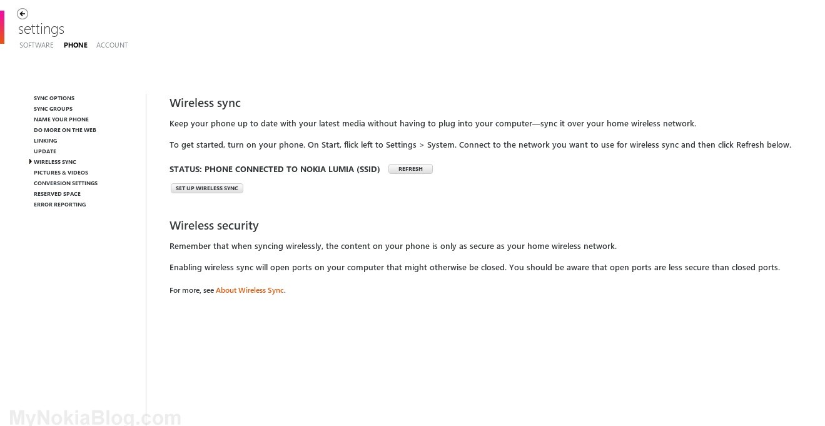Open the Software settings tab
The width and height of the screenshot is (825, 426).
pos(36,45)
